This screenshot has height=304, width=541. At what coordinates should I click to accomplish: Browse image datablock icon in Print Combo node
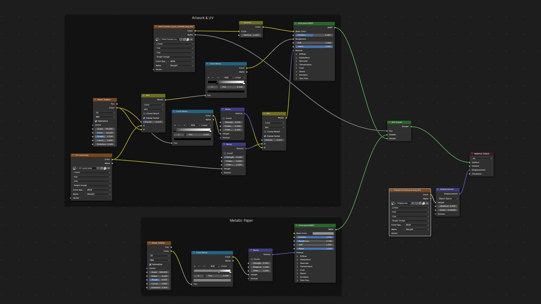point(158,39)
